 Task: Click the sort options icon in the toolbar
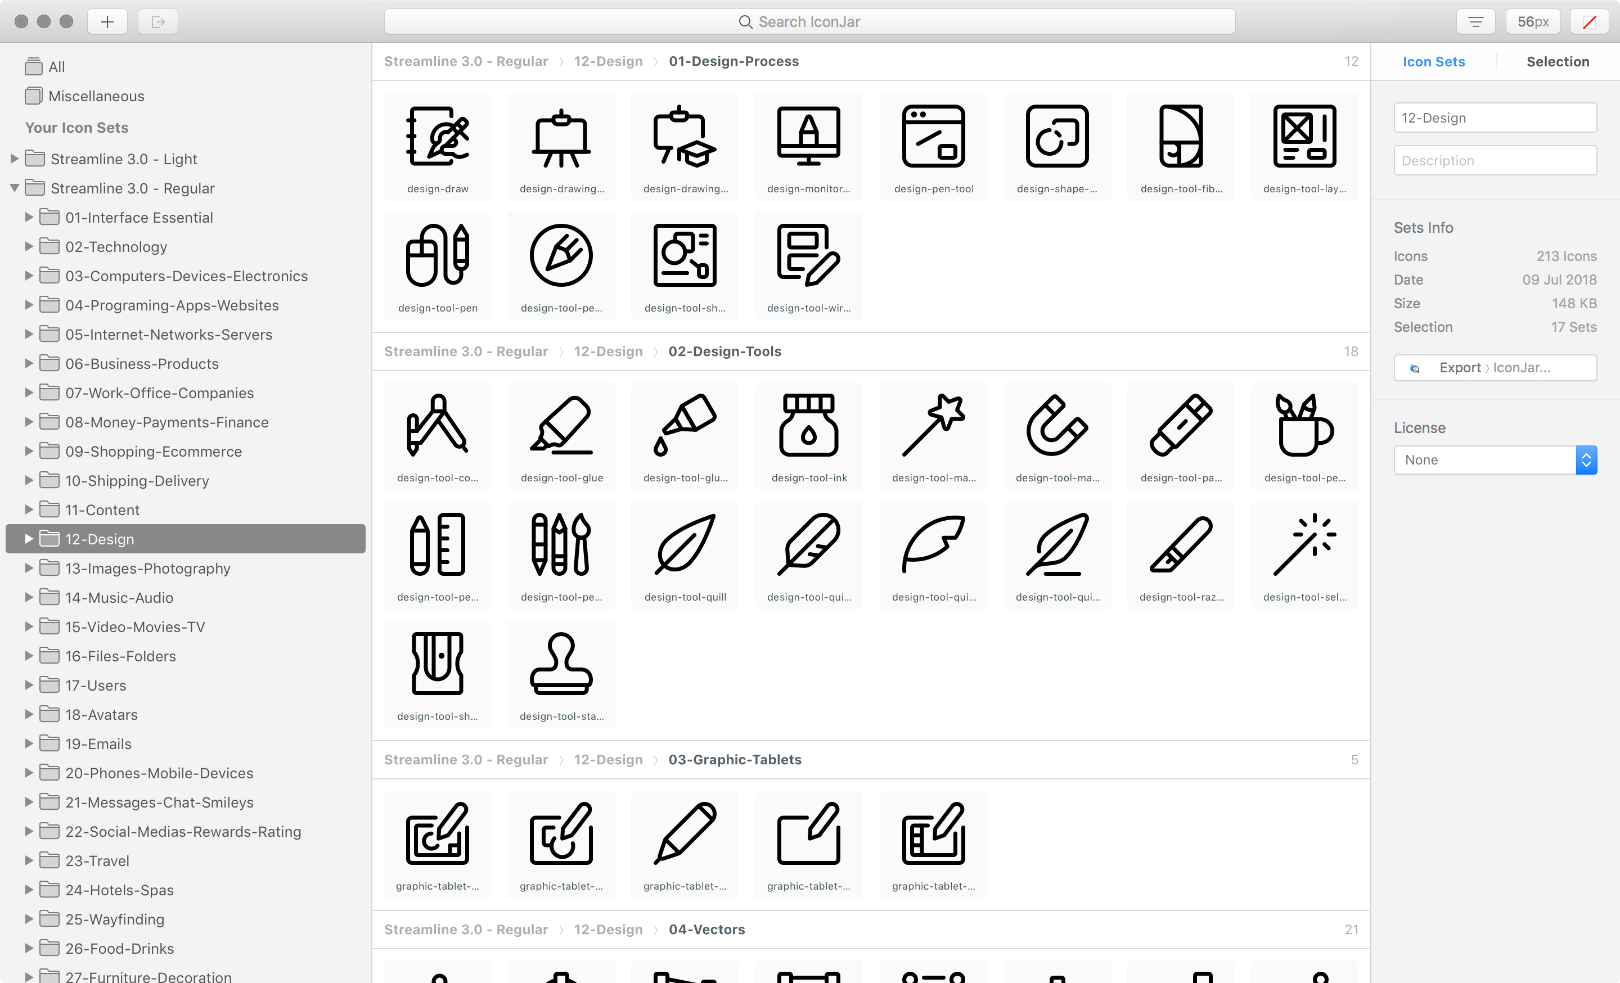[1475, 21]
